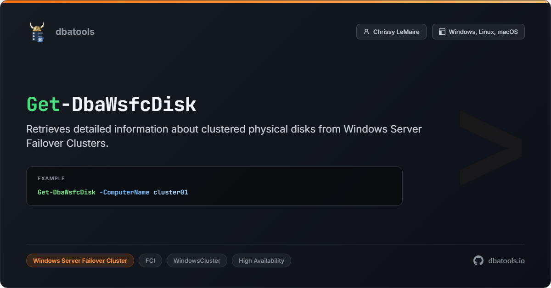Click the person icon beside Chrissy LeMaire

point(366,32)
